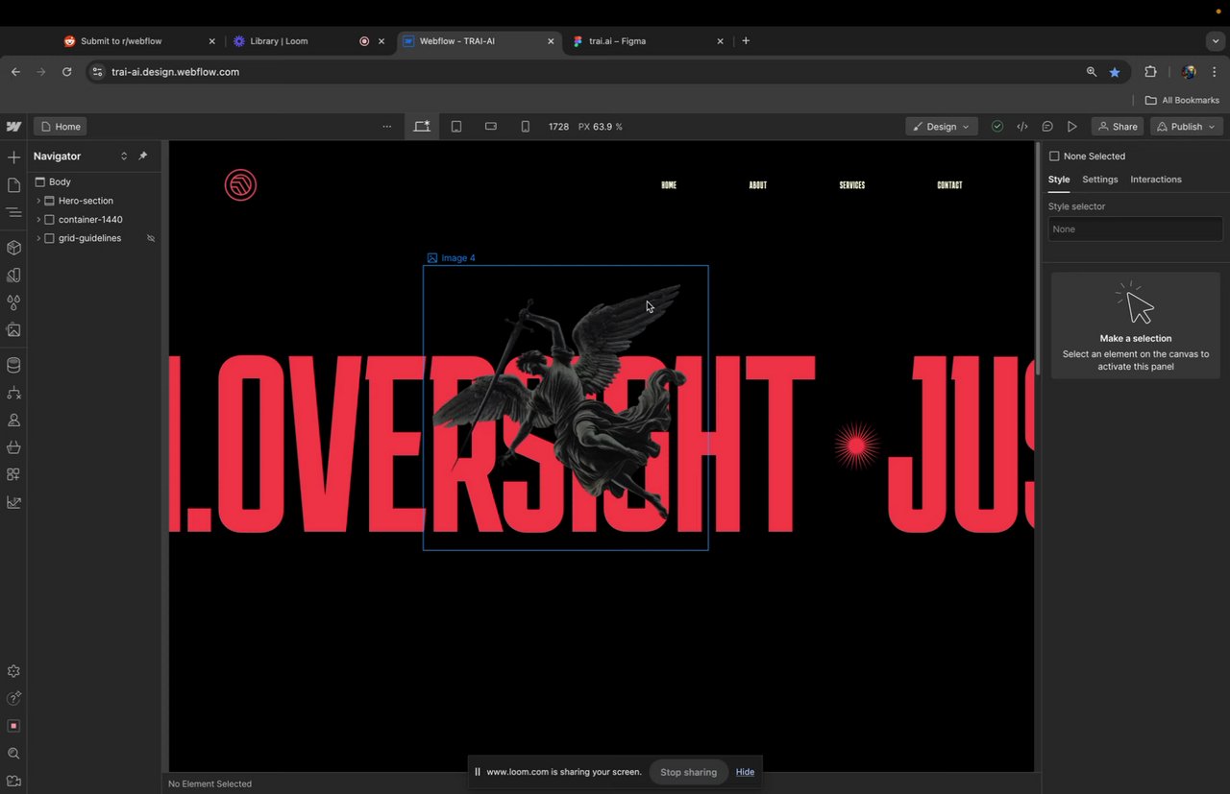Click the CONTACT nav link on canvas
The image size is (1230, 794).
pyautogui.click(x=949, y=185)
